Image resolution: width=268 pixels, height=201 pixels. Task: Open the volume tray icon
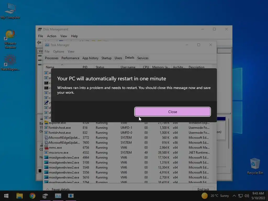point(247,196)
